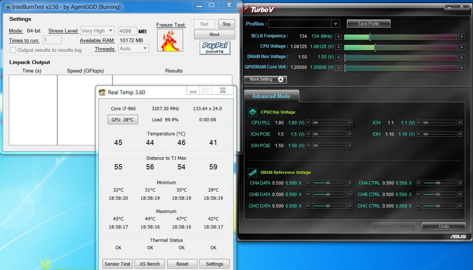
Task: Open Real Temp Settings
Action: point(214,264)
